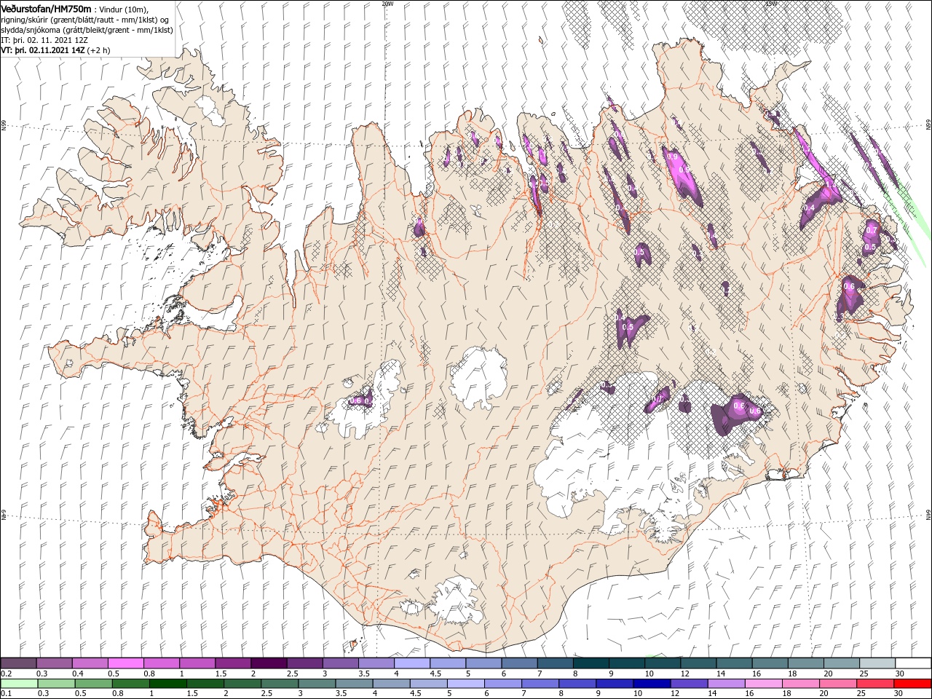932x699 pixels.
Task: Pick the snow swatch between 6 and 7
Action: point(519,663)
